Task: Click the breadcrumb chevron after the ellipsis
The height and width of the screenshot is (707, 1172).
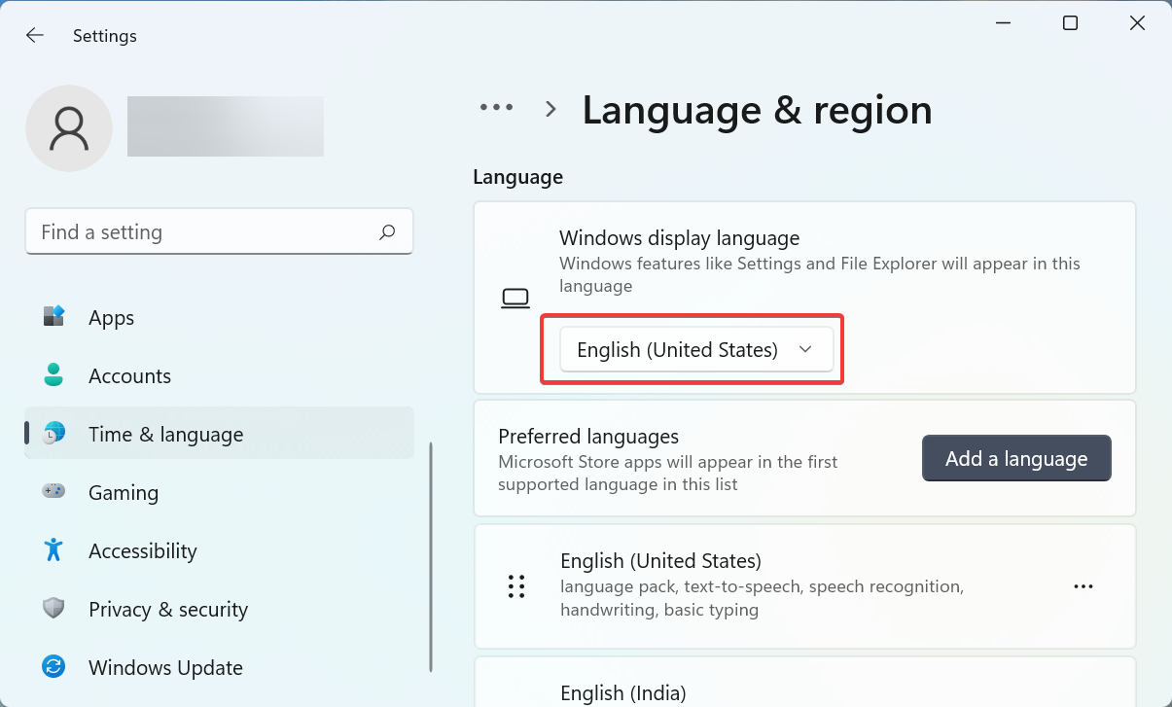Action: tap(550, 109)
